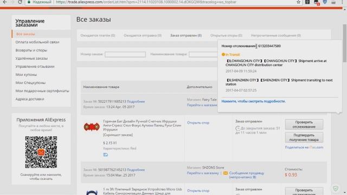Image resolution: width=347 pixels, height=195 pixels.
Task: Open 'Мои подарочные сертификаты' sidebar item
Action: [42, 91]
